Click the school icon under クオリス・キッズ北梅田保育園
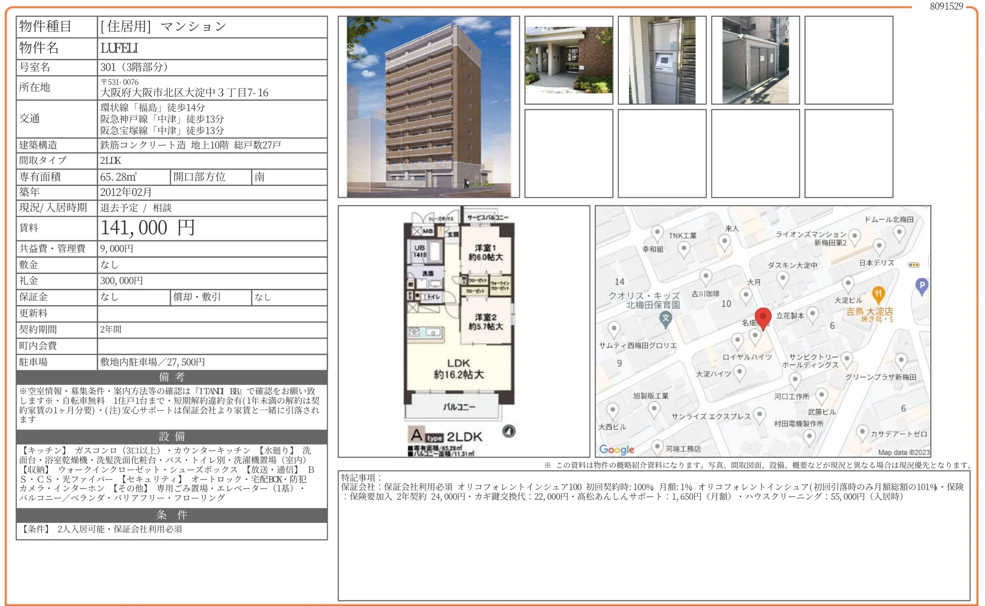This screenshot has width=985, height=606. click(x=665, y=318)
